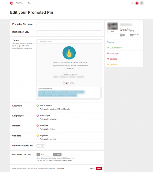Open the Analytics menu
Image resolution: width=153 pixels, height=172 pixels.
click(x=20, y=3)
